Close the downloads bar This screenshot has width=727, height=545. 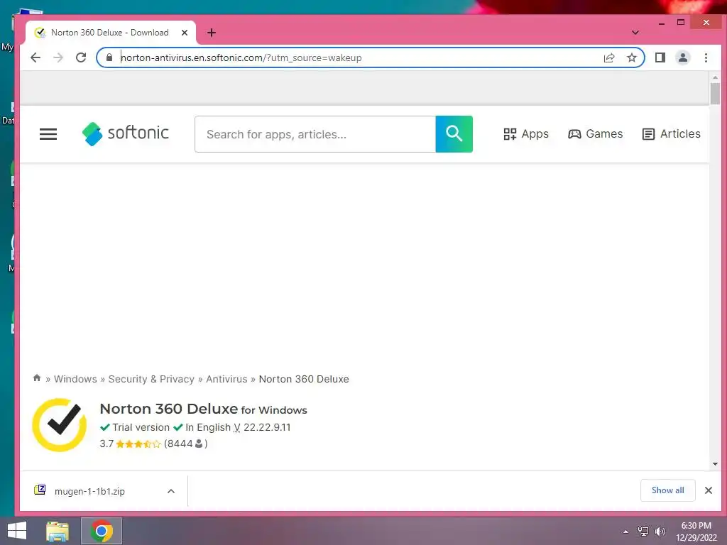point(709,490)
